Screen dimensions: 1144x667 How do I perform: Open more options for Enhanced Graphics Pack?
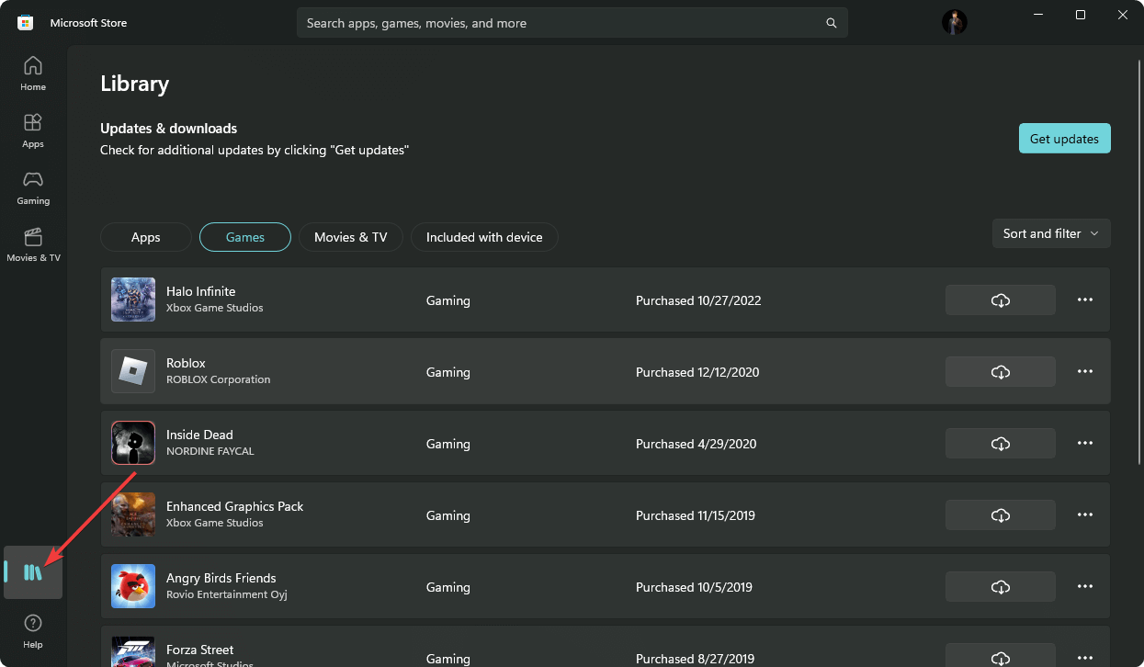(x=1085, y=515)
